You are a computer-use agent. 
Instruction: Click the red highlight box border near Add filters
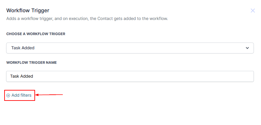click(19, 90)
